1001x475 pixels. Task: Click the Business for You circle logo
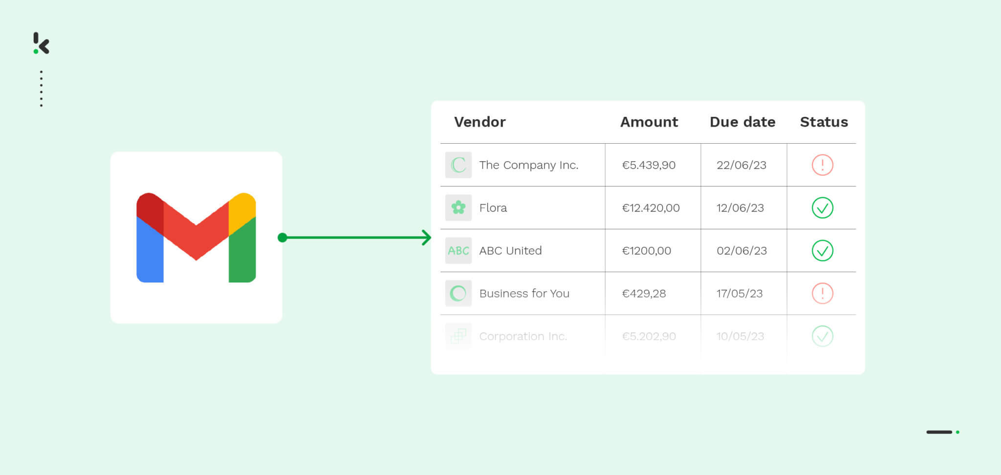457,293
